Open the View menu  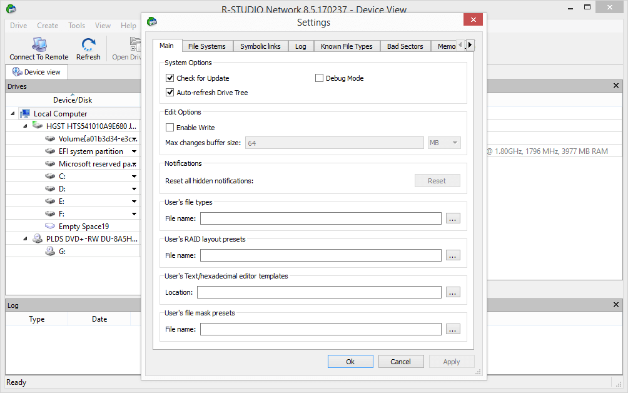pyautogui.click(x=103, y=25)
